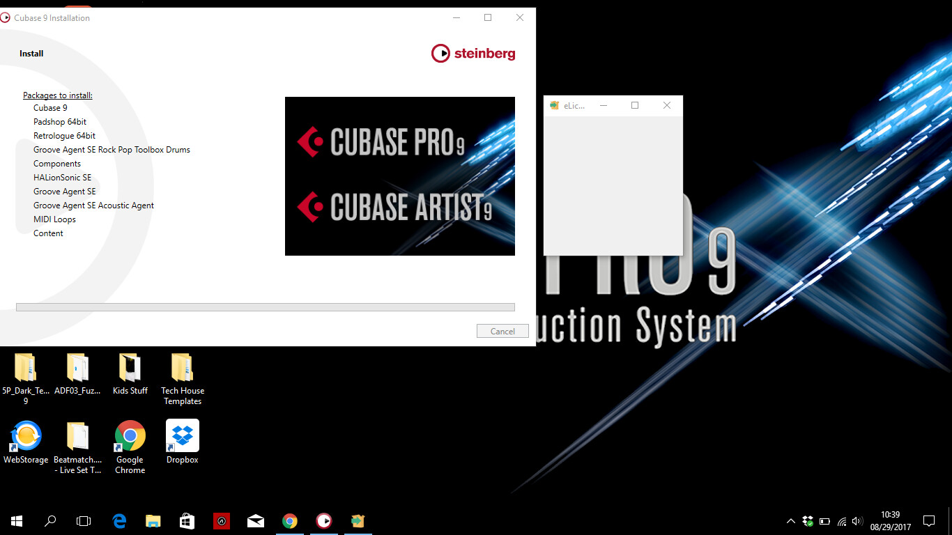Open Mail app from taskbar

tap(256, 520)
